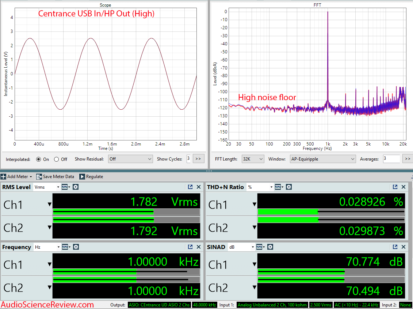Screen dimensions: 413x309
Task: Open Frequency unit Hz dropdown
Action: click(47, 247)
